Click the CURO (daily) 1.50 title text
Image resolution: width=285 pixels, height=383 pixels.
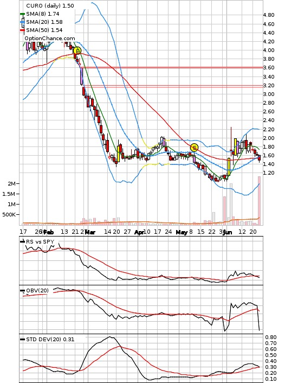tap(50, 5)
